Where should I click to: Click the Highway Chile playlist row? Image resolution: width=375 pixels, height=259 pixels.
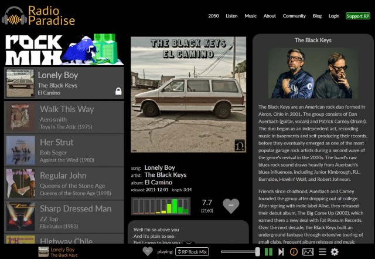click(x=64, y=239)
